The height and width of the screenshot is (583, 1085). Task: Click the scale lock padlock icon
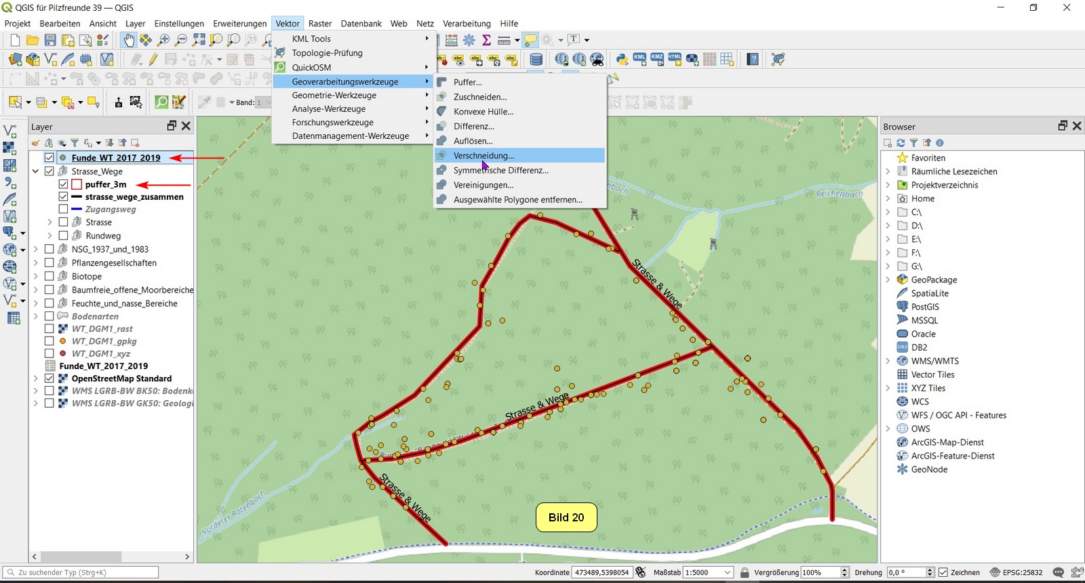tap(745, 573)
